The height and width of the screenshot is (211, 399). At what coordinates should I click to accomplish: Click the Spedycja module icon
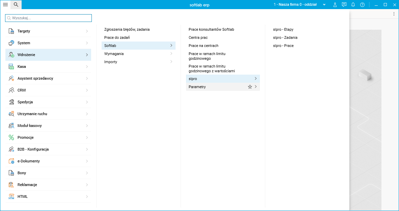tap(11, 102)
